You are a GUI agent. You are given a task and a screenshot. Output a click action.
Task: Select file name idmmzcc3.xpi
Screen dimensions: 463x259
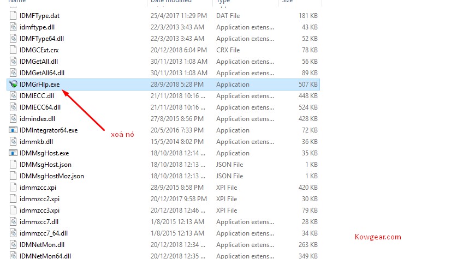pyautogui.click(x=39, y=210)
